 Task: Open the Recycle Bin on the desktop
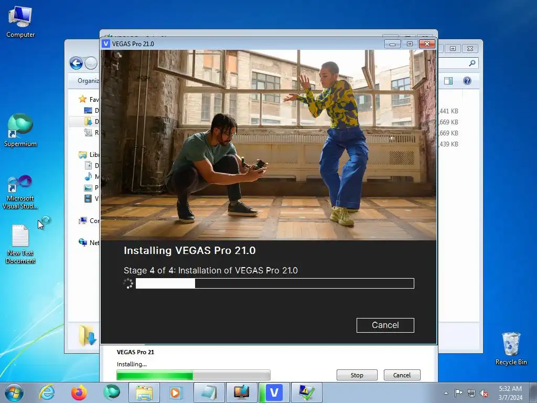[511, 348]
